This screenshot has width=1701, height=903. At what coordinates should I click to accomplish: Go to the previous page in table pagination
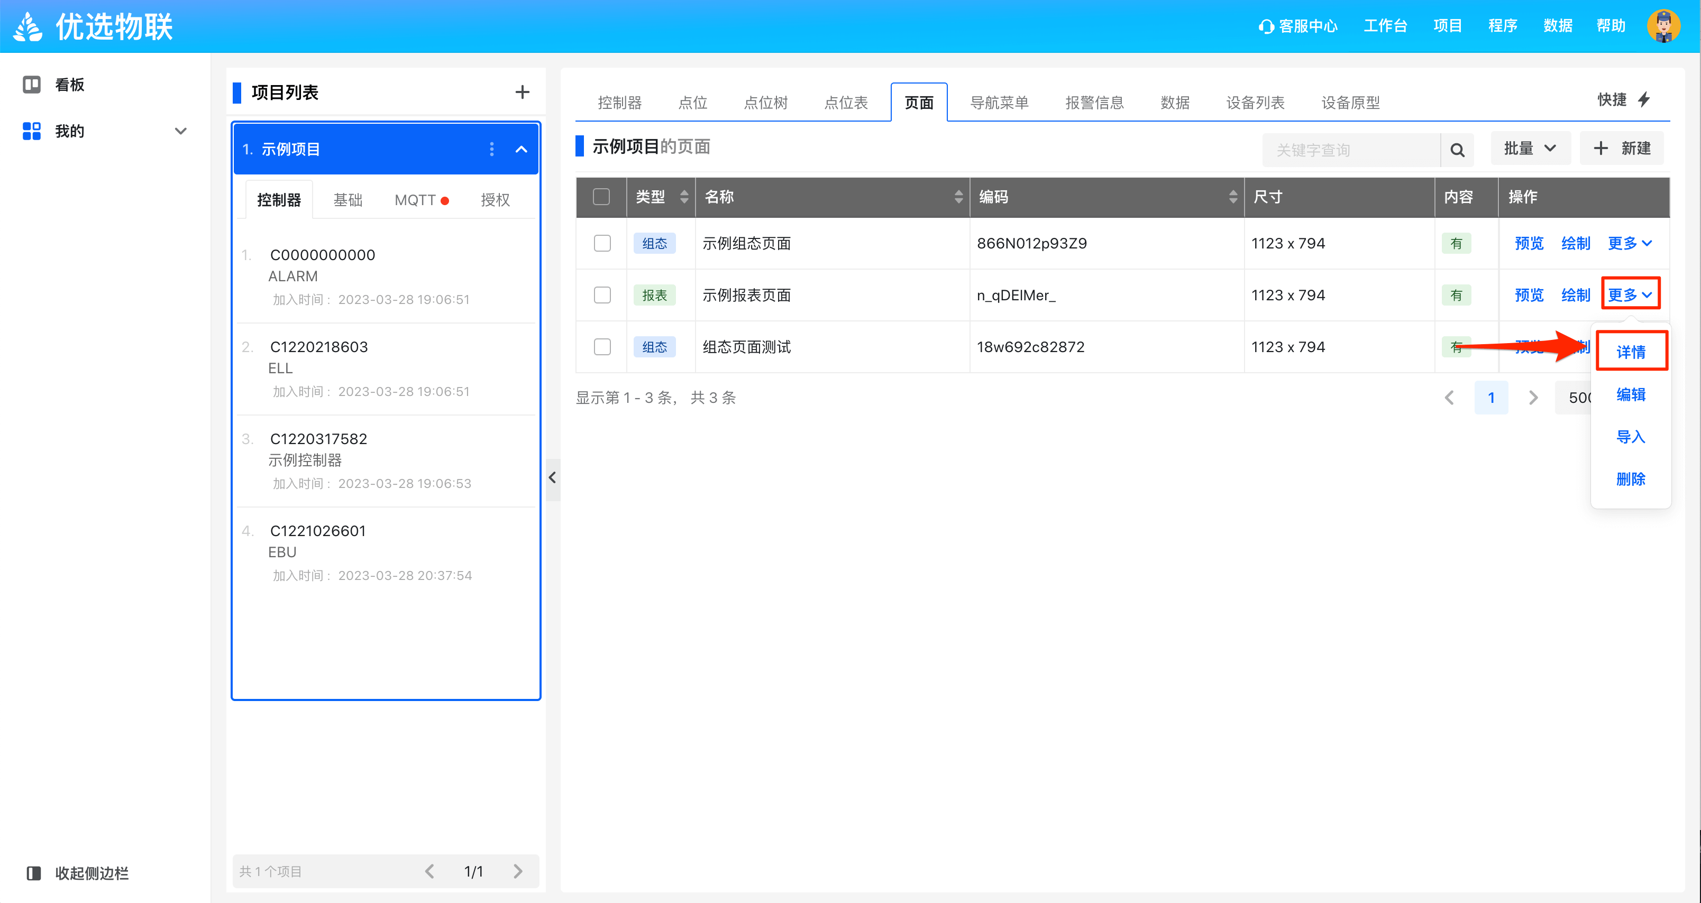1449,398
